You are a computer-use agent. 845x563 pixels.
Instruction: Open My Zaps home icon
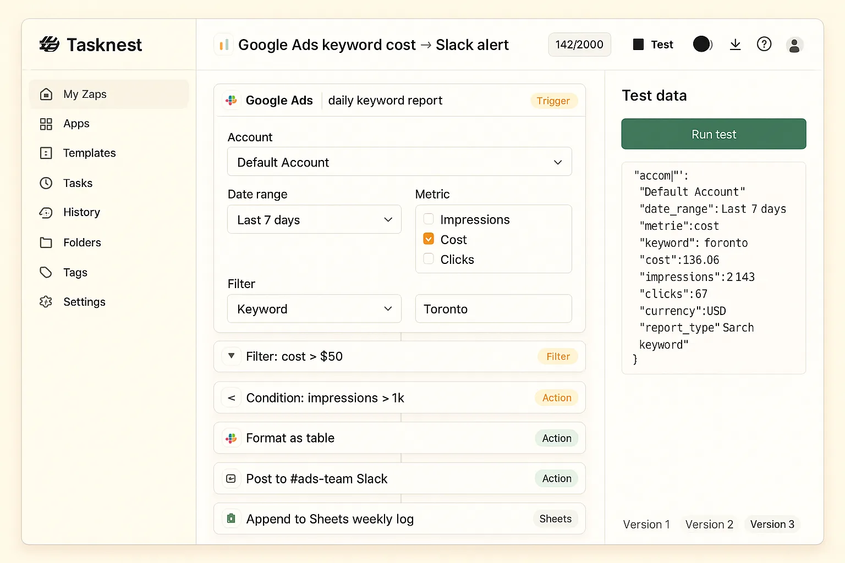[x=46, y=94]
